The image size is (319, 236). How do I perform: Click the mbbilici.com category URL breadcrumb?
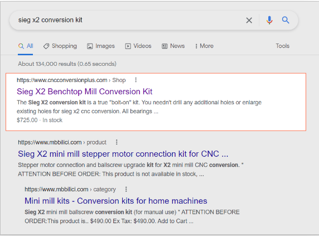point(70,189)
